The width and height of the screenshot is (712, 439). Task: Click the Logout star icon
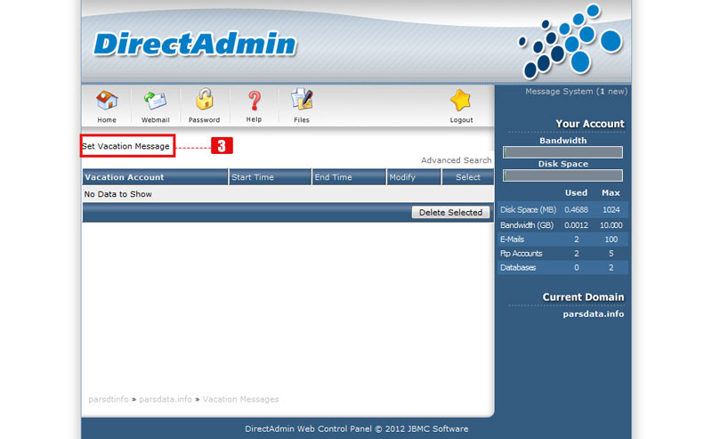click(461, 101)
